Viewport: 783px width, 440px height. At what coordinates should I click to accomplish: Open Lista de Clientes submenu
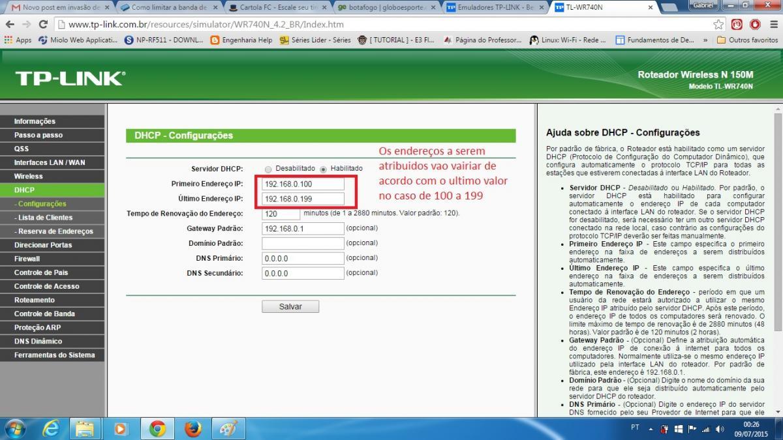pos(52,217)
